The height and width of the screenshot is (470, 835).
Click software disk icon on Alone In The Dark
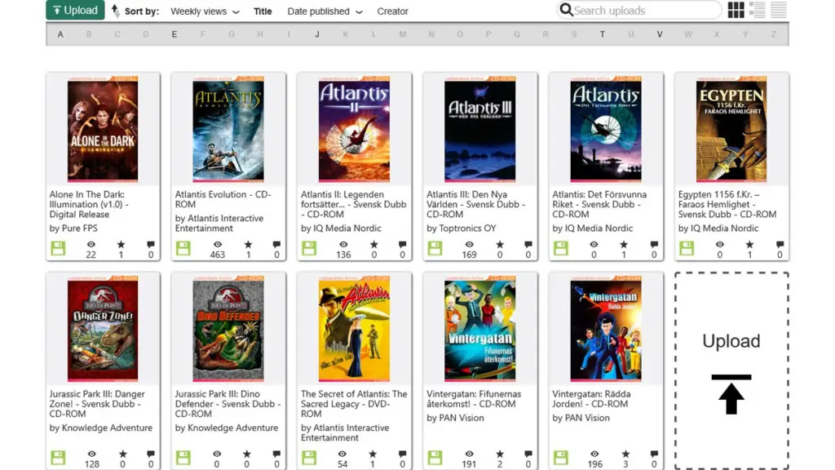click(58, 248)
